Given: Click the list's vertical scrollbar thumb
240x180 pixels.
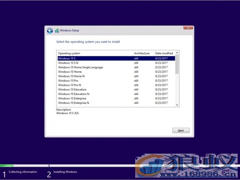Looking at the screenshot, I should (x=177, y=64).
